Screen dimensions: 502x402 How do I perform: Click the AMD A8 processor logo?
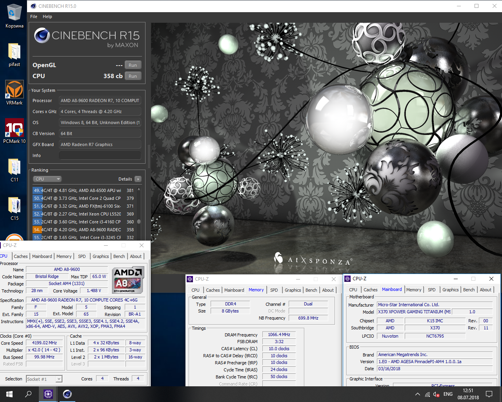128,280
